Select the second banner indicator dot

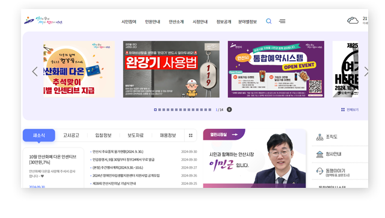[x=159, y=110]
